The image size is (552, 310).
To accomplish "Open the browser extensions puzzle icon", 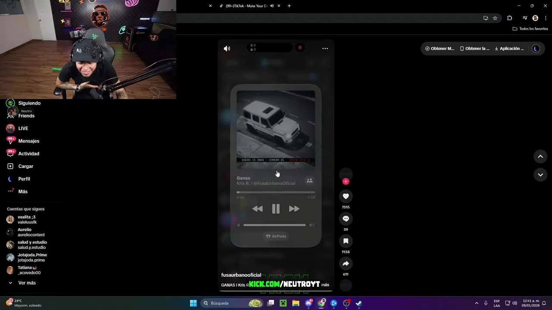I will [x=509, y=18].
